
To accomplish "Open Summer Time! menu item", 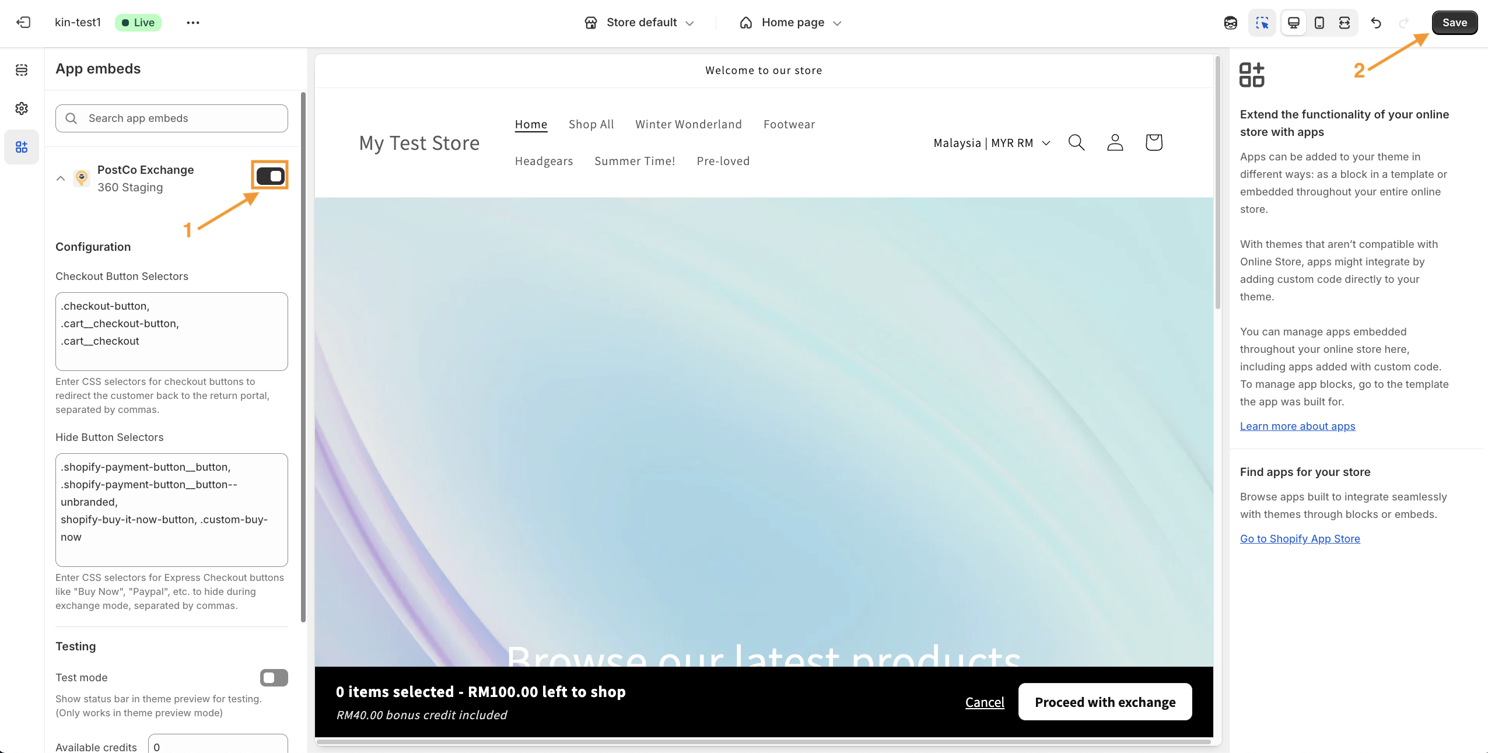I will point(635,161).
